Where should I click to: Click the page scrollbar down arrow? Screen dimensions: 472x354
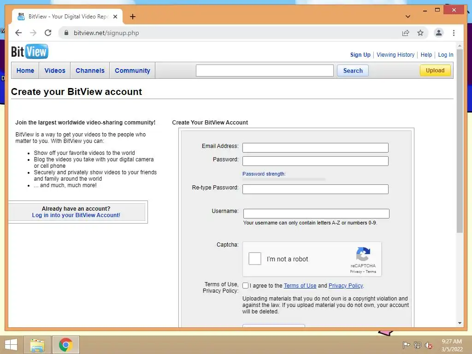[460, 323]
